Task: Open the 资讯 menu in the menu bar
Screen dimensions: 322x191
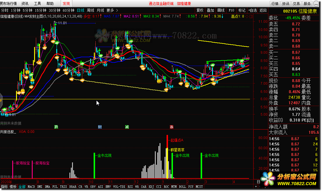Action: pos(25,4)
